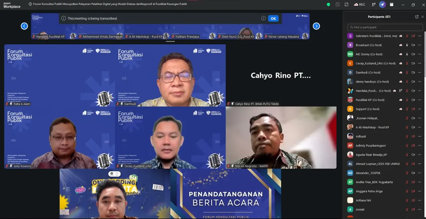426x219 pixels.
Task: Toggle video for Sekretaris Pusdiklat host row
Action: [413, 36]
